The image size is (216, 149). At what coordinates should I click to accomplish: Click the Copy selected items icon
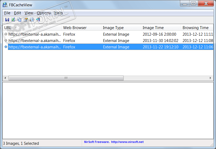tap(19, 20)
